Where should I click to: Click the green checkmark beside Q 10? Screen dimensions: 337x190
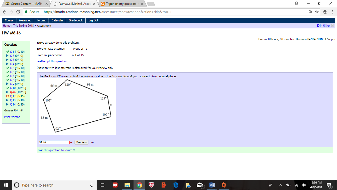coord(7,88)
